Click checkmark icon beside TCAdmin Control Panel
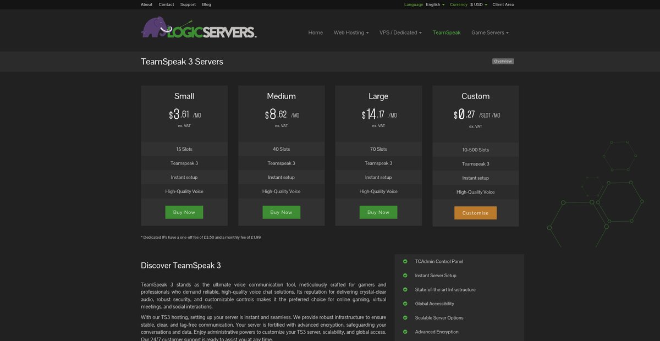Image resolution: width=660 pixels, height=341 pixels. coord(405,261)
